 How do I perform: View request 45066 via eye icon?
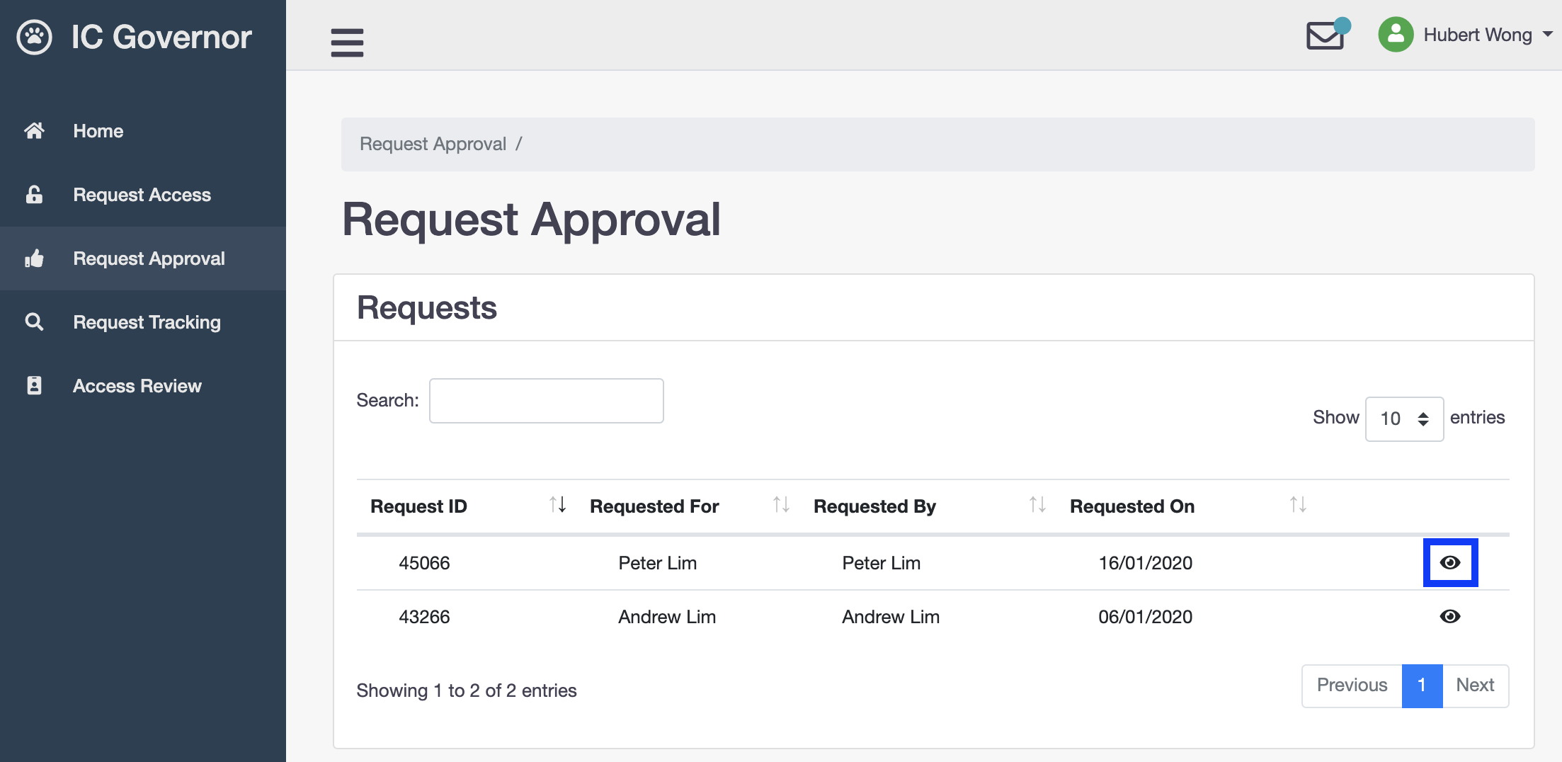(1450, 562)
